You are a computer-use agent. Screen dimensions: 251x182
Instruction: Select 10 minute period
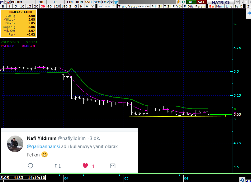[x=22, y=7]
